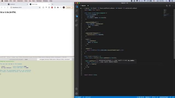Click the funnel-shaped extension icon in Chrome
175x98 pixels.
coord(46,7)
